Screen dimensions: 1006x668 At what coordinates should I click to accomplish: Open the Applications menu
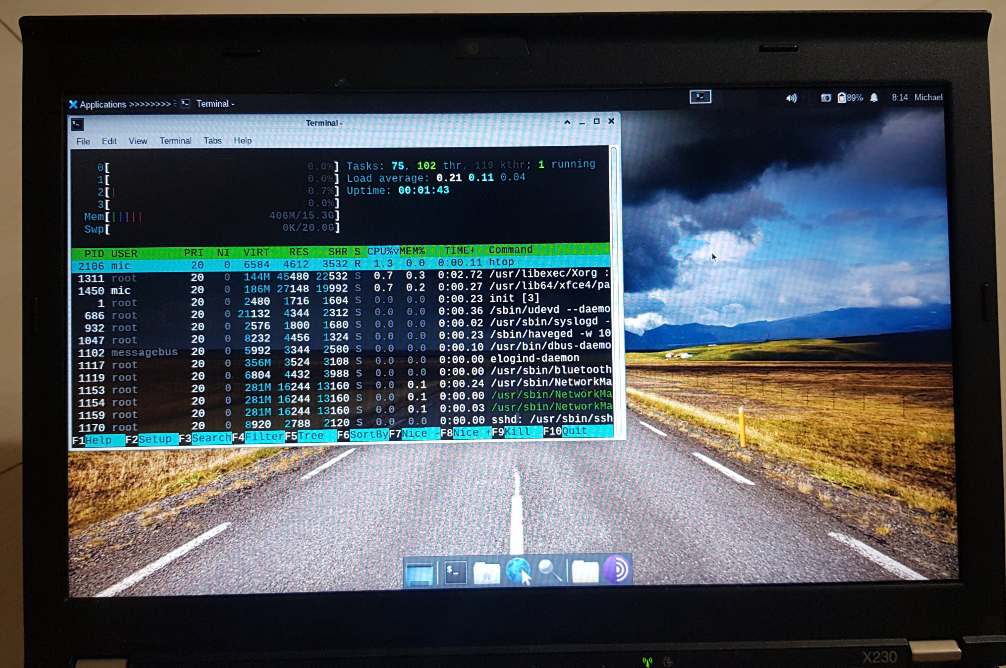point(102,104)
